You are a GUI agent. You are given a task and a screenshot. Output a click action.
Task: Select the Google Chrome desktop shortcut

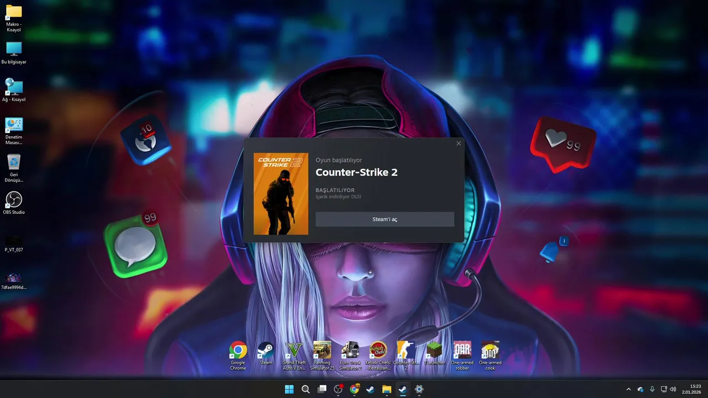tap(238, 356)
